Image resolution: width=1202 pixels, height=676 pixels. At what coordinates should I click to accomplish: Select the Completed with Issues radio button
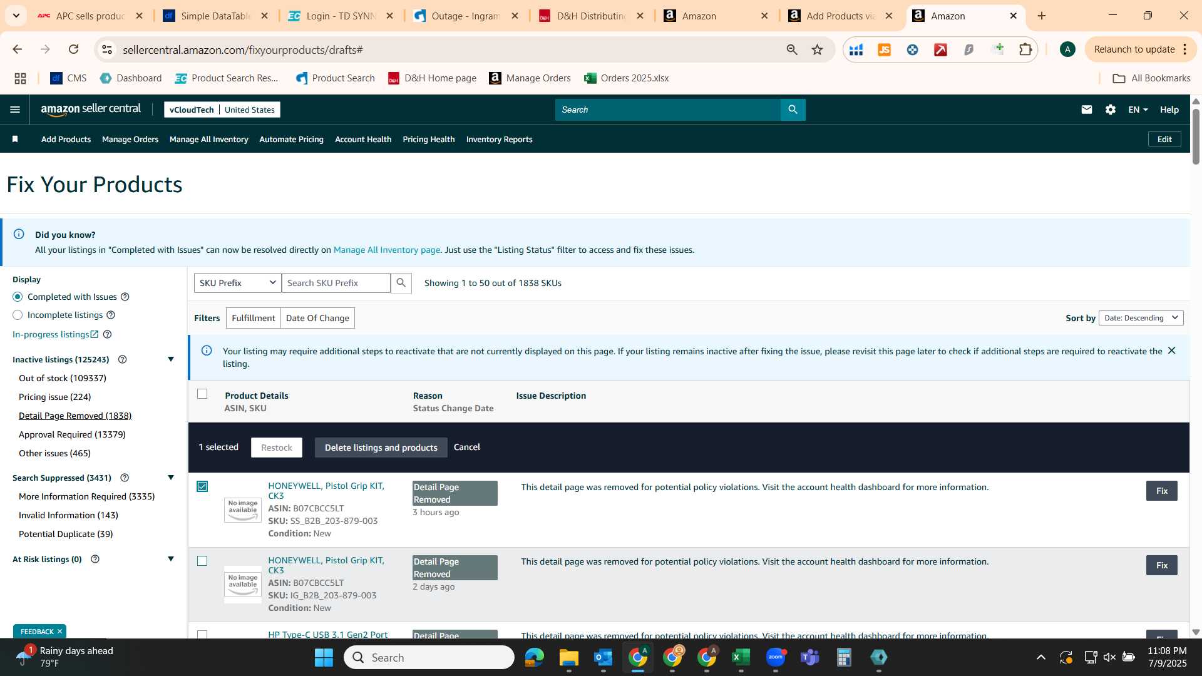click(x=18, y=297)
